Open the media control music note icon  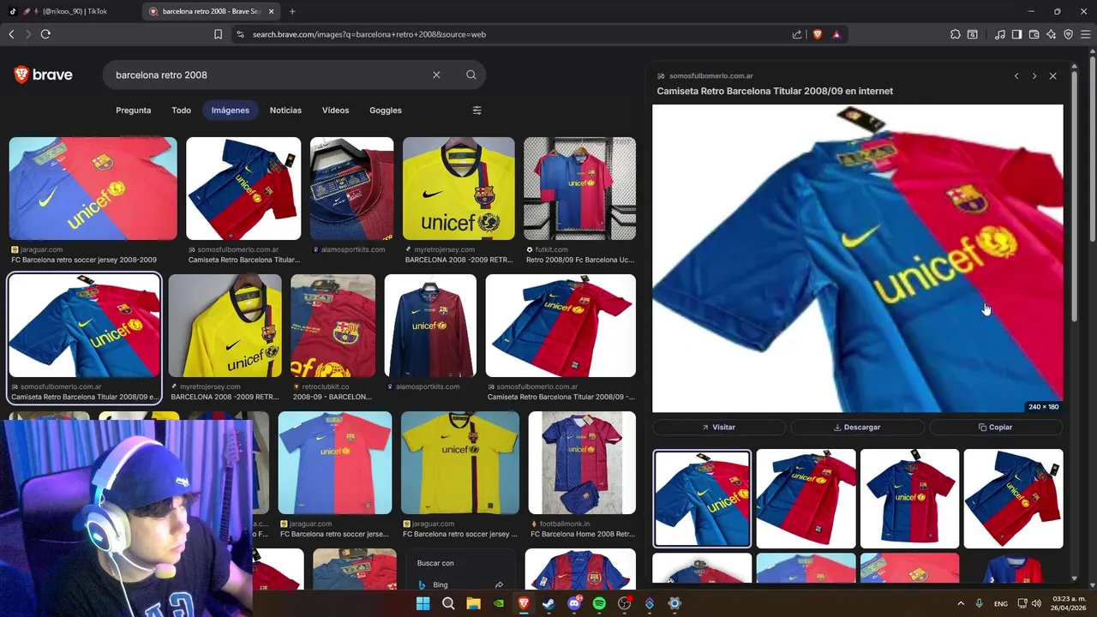coord(999,34)
